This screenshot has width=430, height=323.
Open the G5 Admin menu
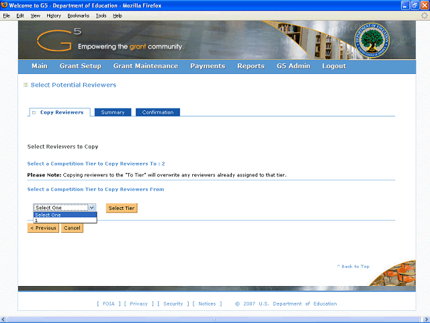[293, 66]
